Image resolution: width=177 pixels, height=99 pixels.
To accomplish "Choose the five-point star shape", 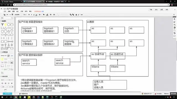I will coord(9,31).
